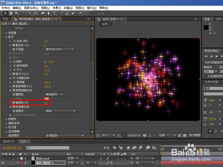Select the Hand tool in the toolbar
Image resolution: width=223 pixels, height=167 pixels.
point(11,13)
